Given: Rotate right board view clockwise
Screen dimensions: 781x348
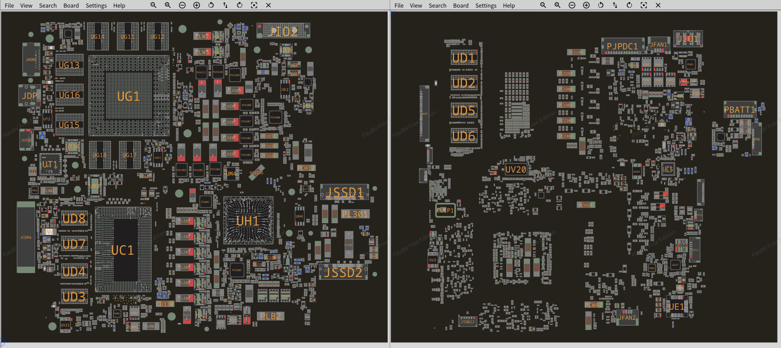Looking at the screenshot, I should pos(629,5).
